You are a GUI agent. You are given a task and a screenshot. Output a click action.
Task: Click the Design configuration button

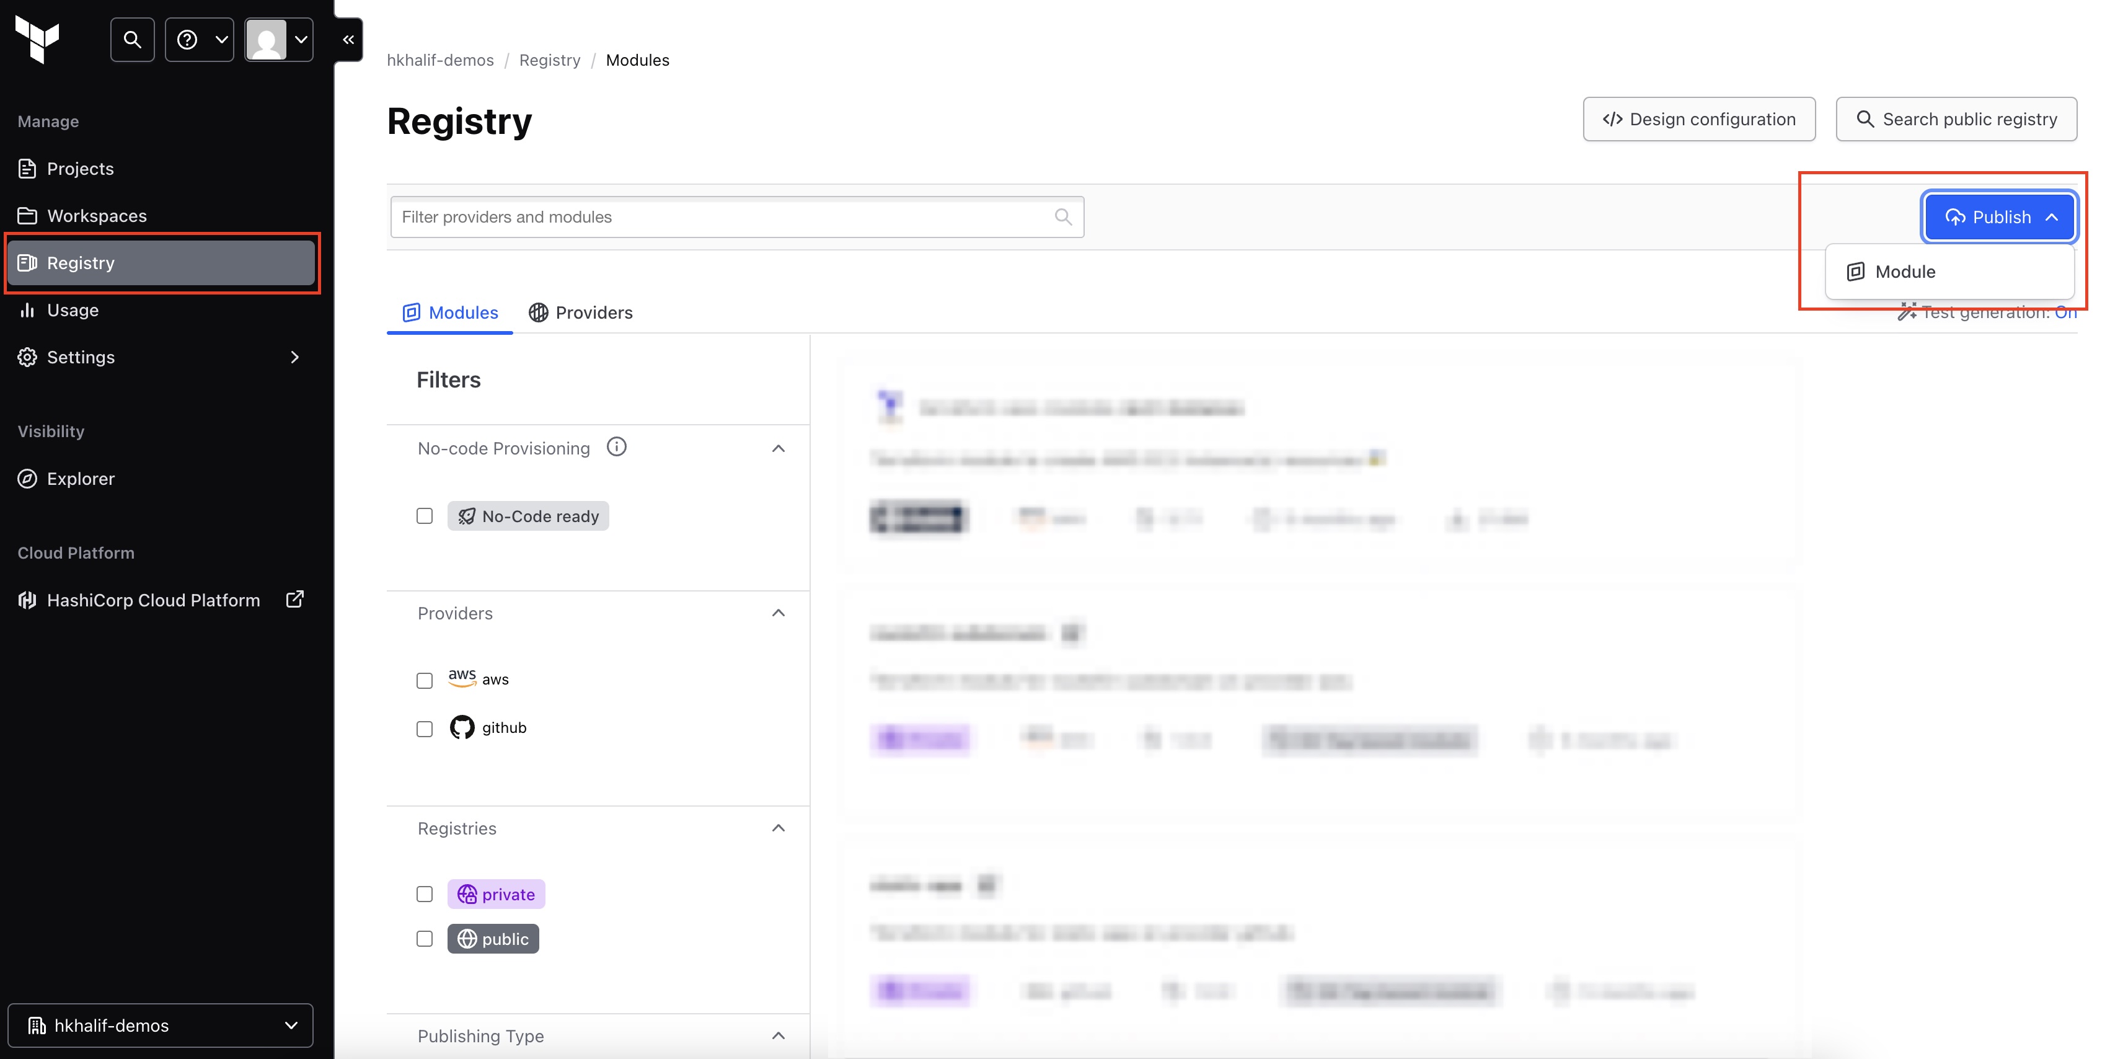[x=1699, y=120]
